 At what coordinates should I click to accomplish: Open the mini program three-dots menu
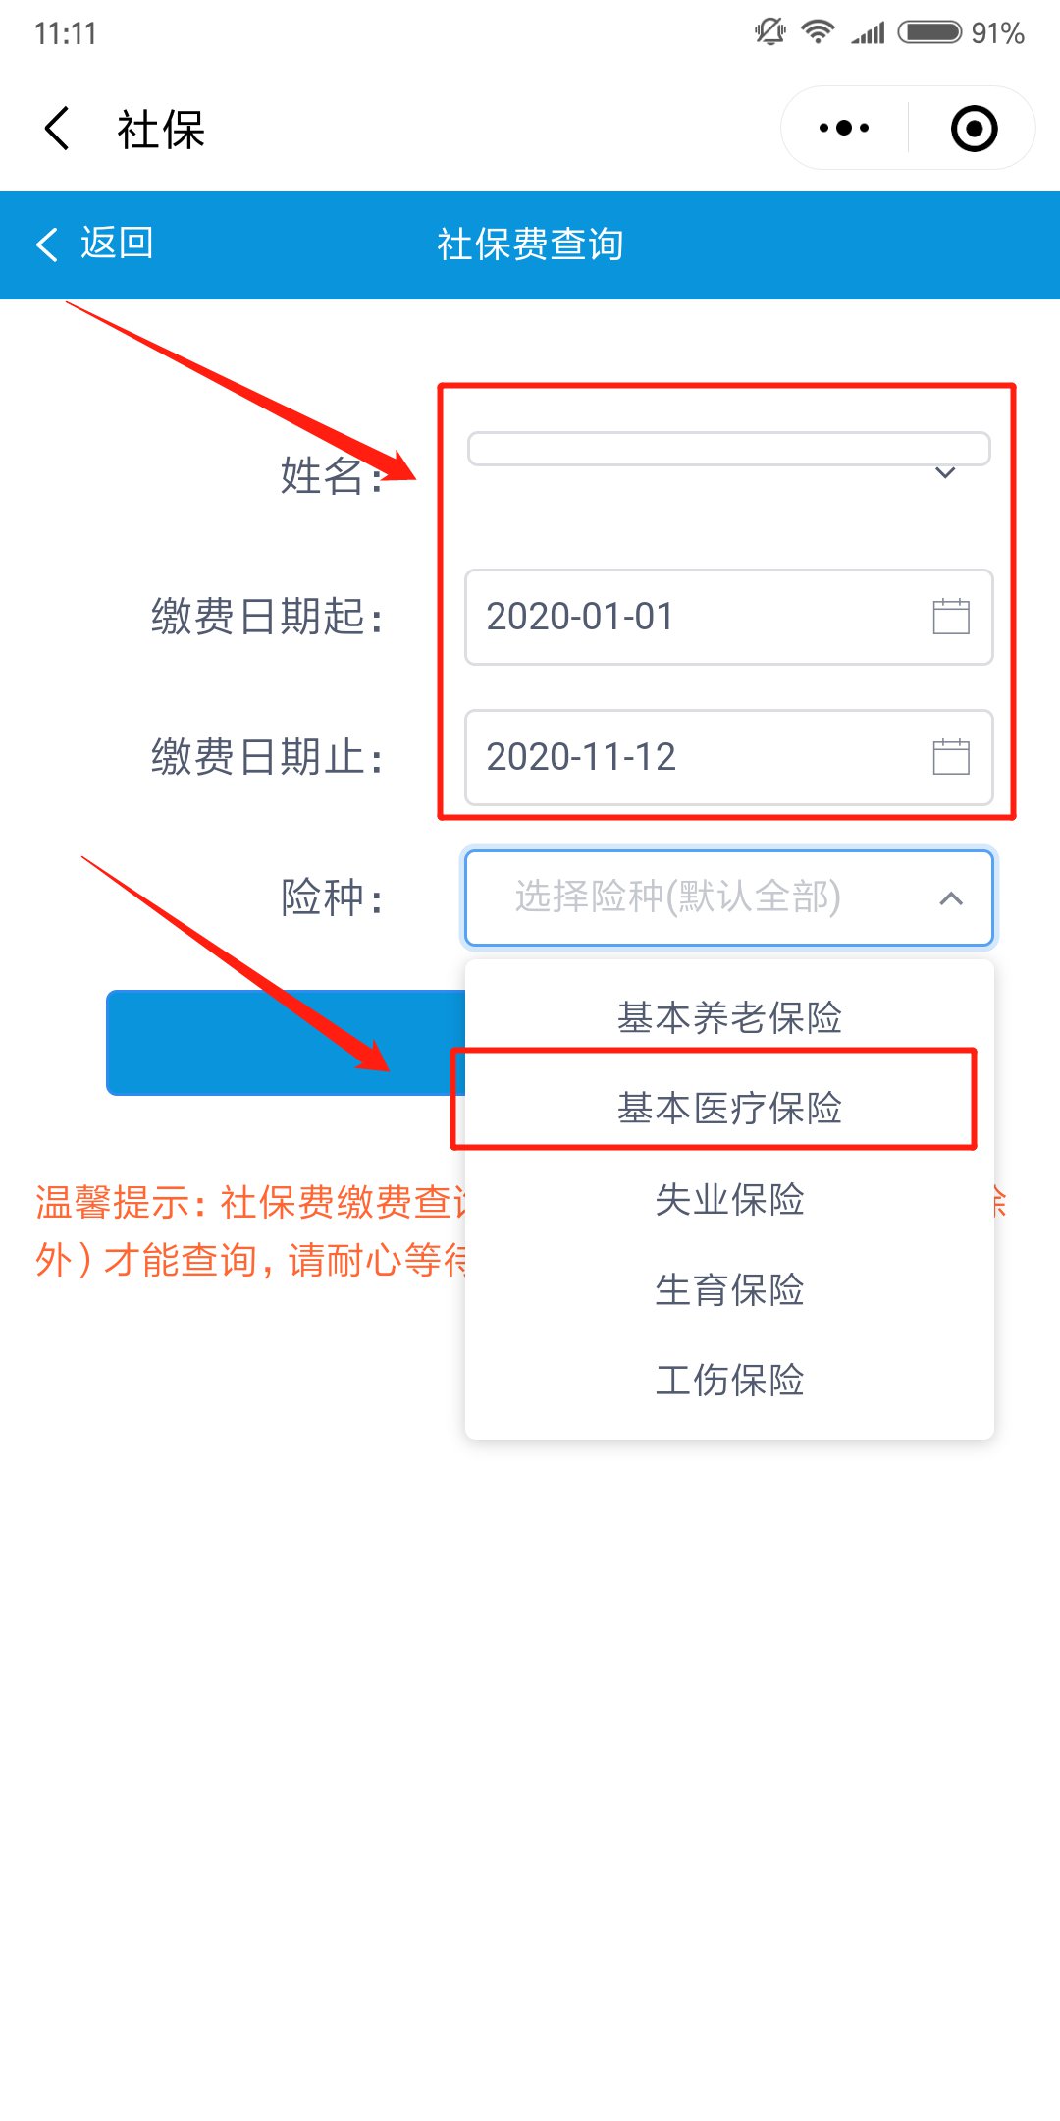(844, 128)
